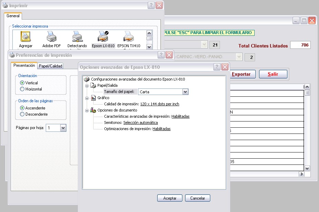The image size is (319, 212).
Task: Click client table scroll up arrow
Action: 307,87
